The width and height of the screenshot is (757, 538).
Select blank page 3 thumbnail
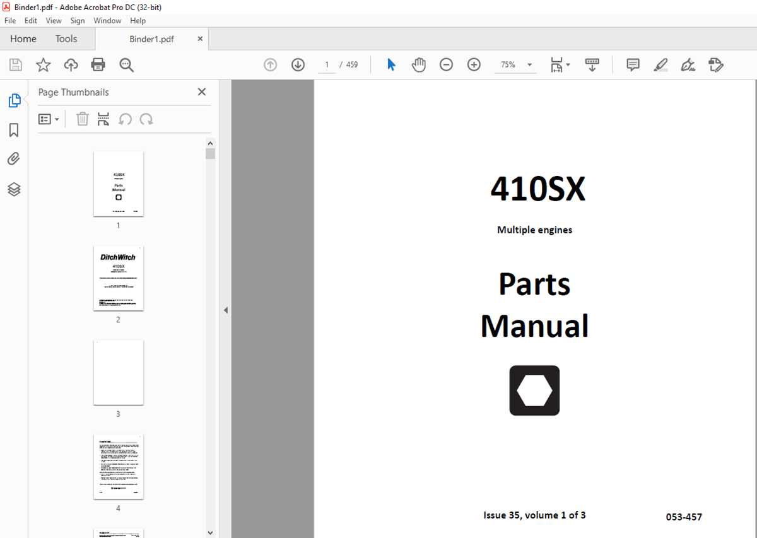[x=119, y=372]
